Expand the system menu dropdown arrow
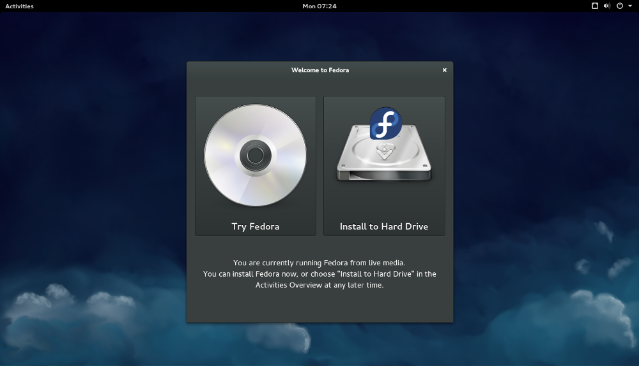Screen dimensions: 639x366 [629, 6]
